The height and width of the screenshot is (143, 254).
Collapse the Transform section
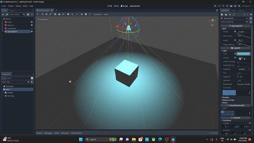[227, 120]
